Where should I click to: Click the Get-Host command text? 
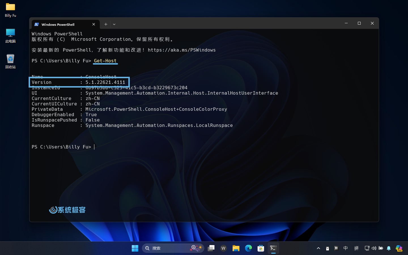coord(105,61)
